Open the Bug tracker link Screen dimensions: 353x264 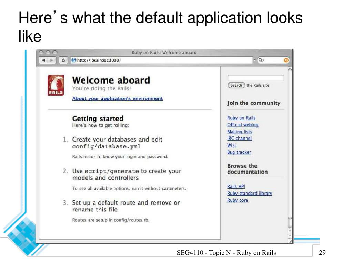click(239, 152)
